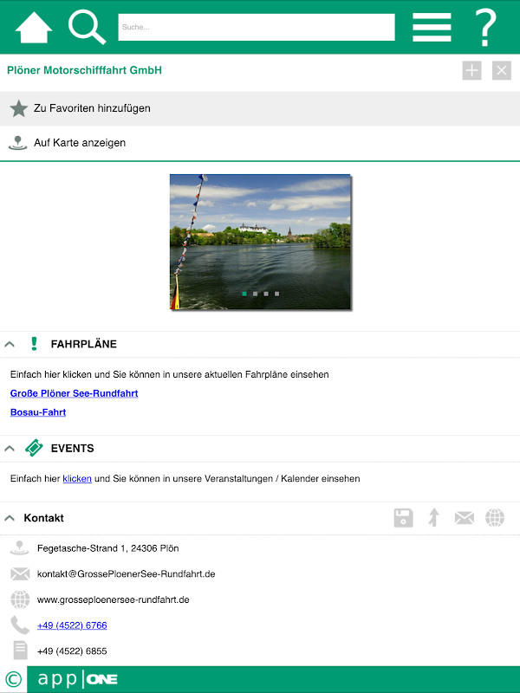
Task: Open the hamburger menu
Action: coord(432,28)
